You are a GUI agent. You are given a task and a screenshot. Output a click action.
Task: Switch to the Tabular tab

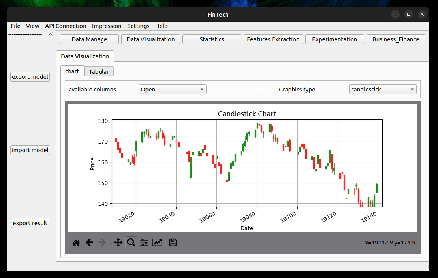tap(99, 71)
